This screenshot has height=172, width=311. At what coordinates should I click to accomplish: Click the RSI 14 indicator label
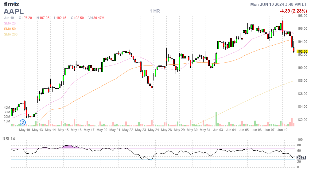coord(9,139)
